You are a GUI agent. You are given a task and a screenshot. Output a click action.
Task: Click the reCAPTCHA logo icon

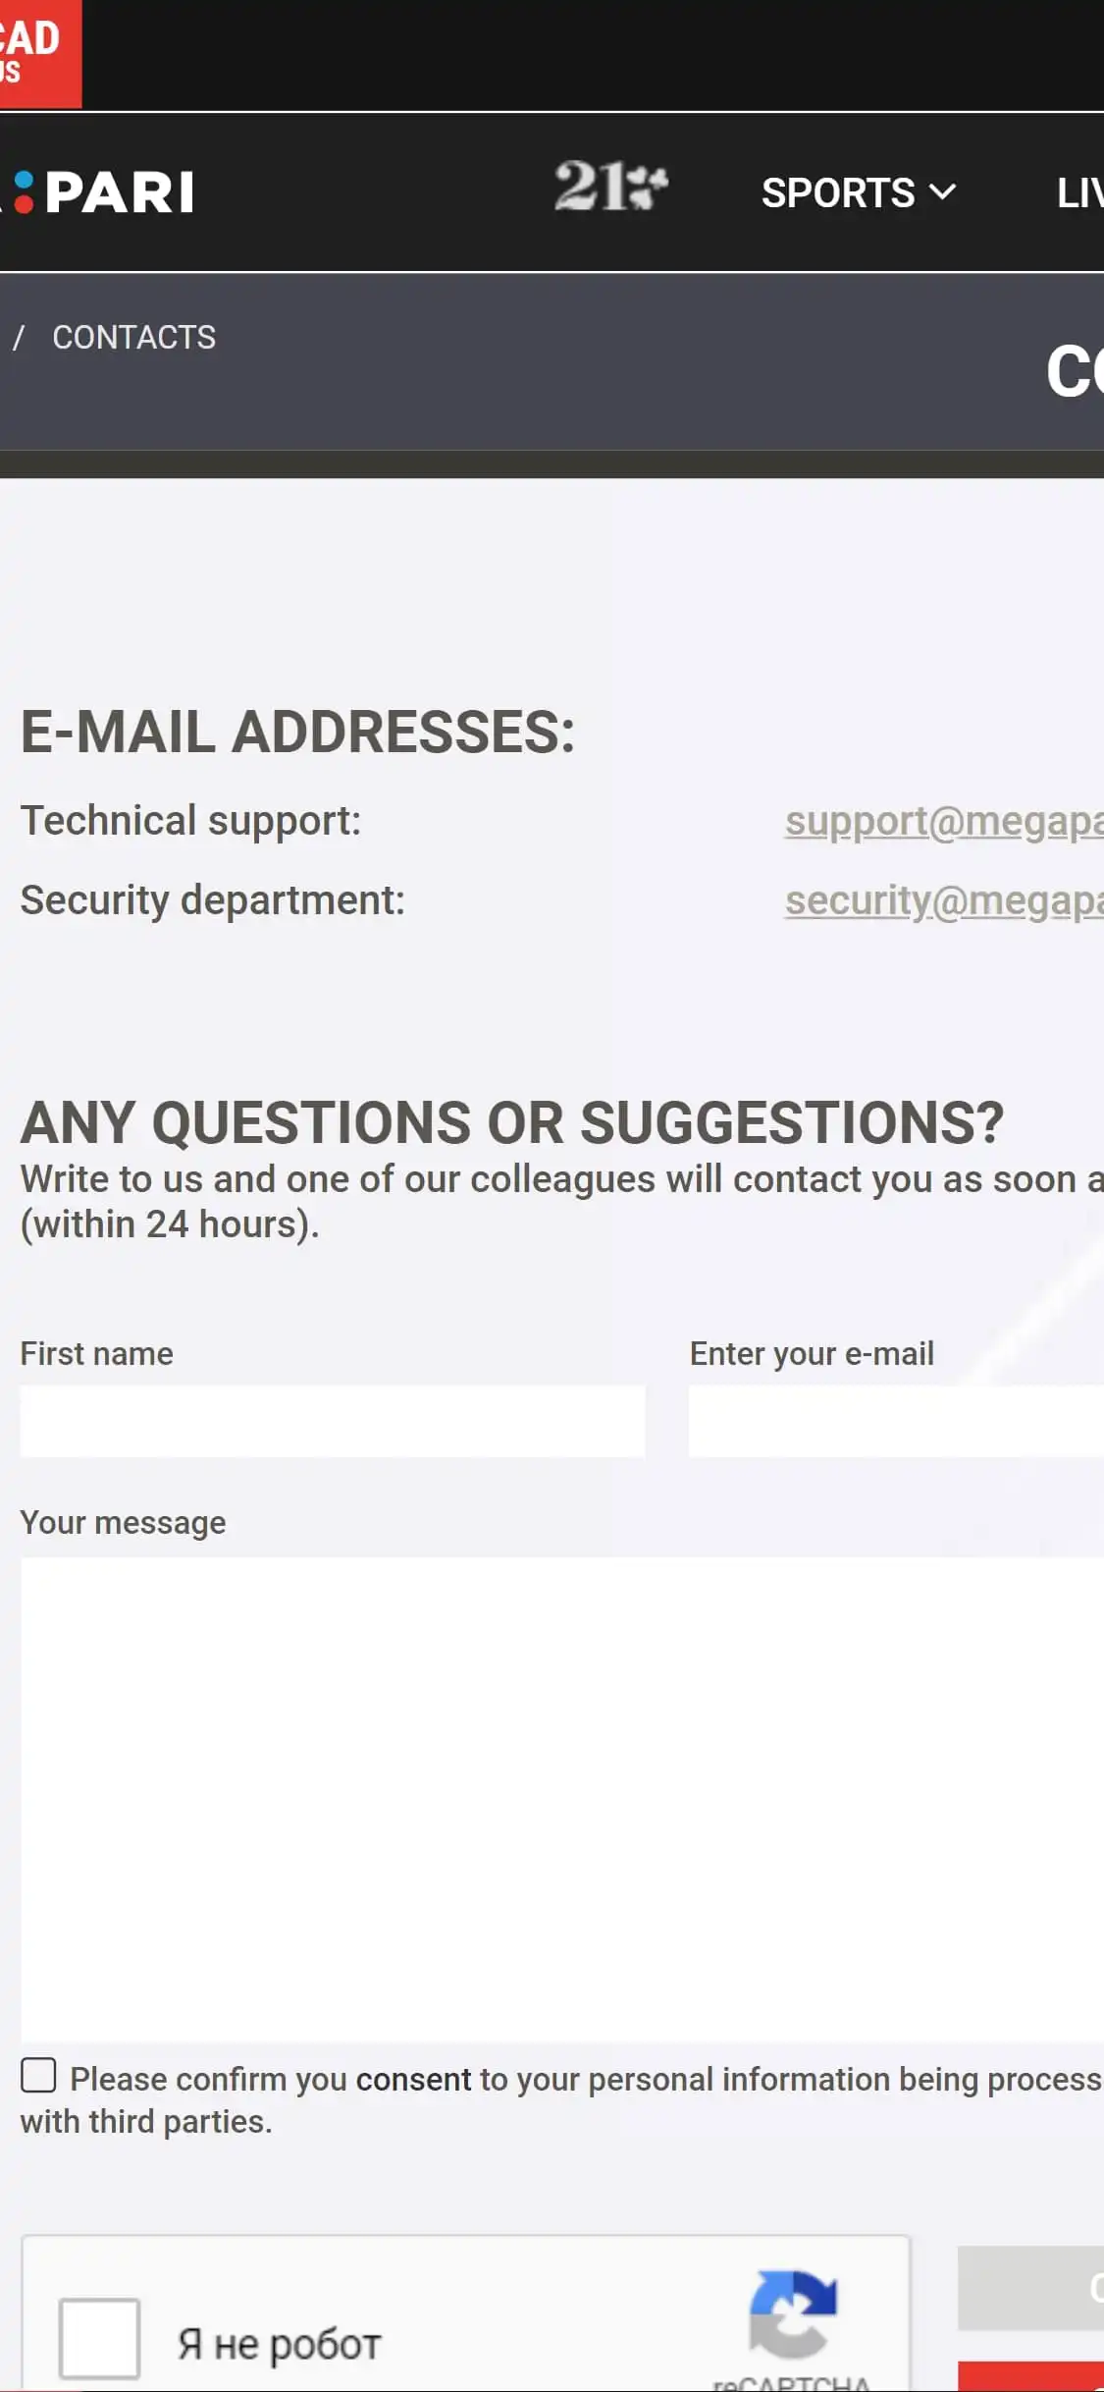793,2313
